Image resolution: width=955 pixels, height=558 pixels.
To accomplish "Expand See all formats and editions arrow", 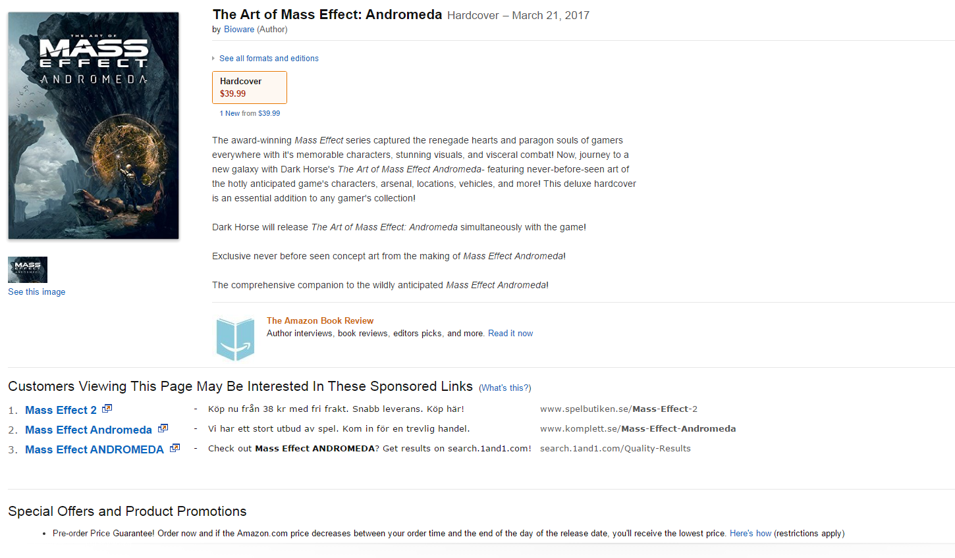I will 213,59.
